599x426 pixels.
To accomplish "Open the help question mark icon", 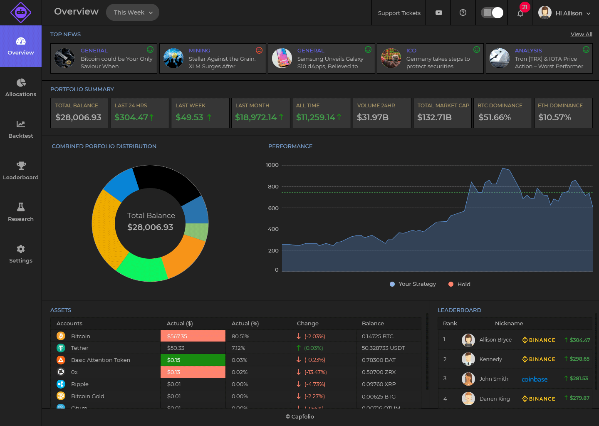I will tap(463, 13).
